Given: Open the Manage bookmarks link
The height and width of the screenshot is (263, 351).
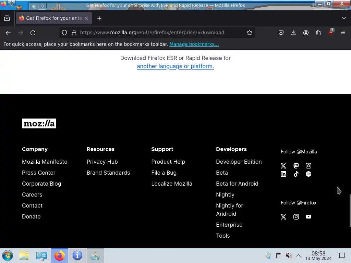Looking at the screenshot, I should (194, 44).
